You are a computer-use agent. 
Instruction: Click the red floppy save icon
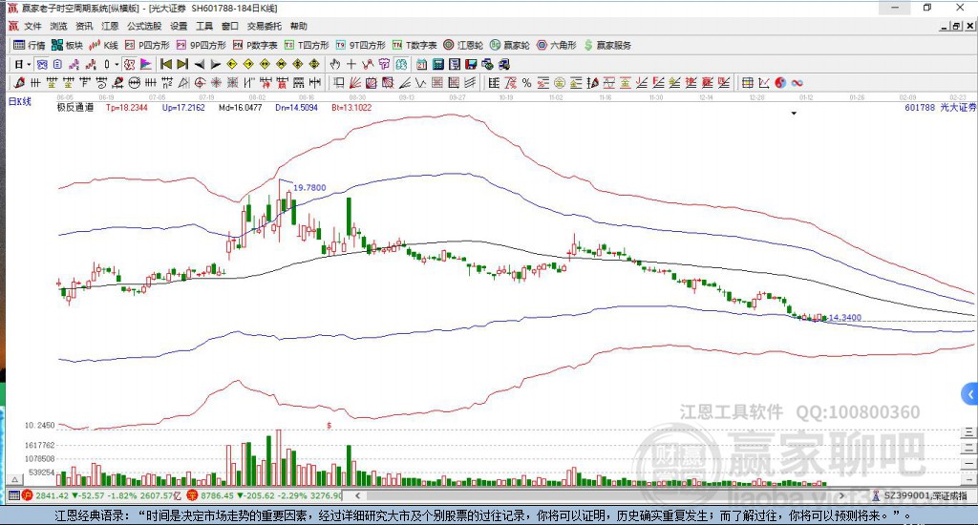point(471,64)
